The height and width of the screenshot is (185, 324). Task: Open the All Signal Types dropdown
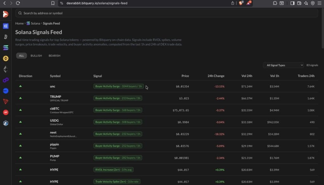283,65
